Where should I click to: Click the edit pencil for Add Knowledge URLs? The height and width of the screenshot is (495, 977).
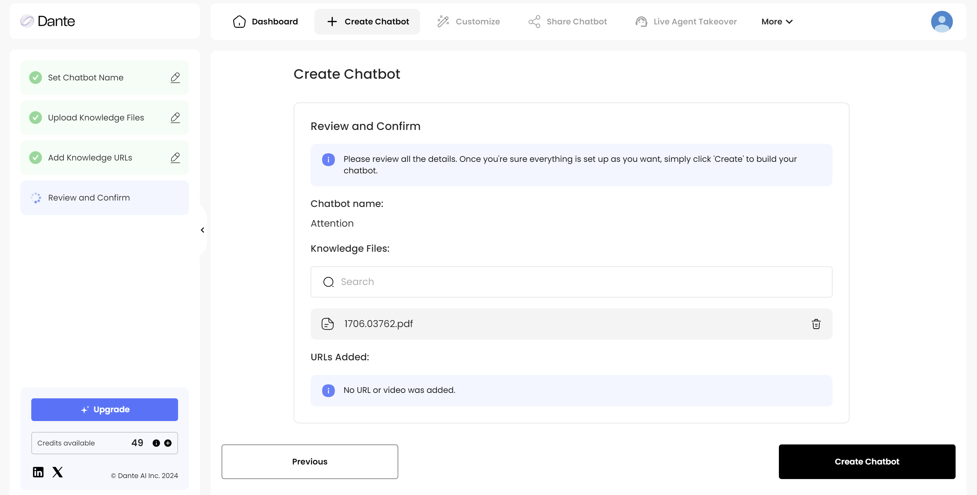[175, 157]
